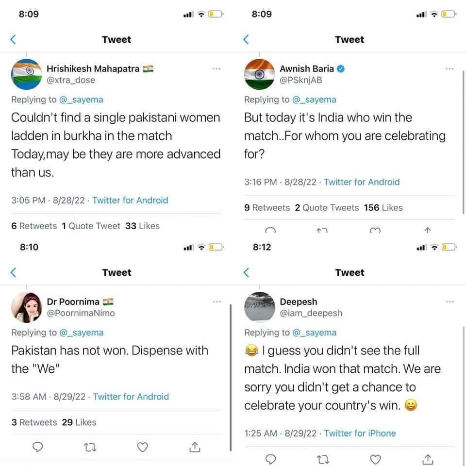Open Awnish Baria's flag profile picture
This screenshot has width=466, height=466.
pyautogui.click(x=259, y=74)
